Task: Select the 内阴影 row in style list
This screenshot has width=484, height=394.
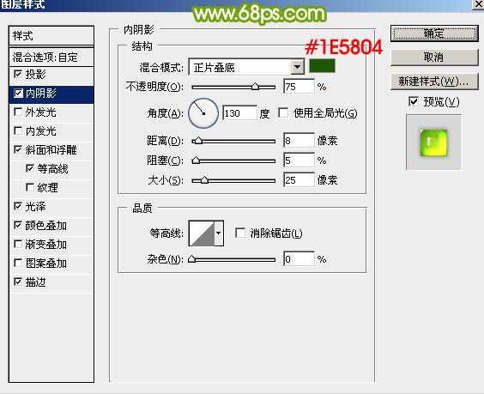Action: (x=51, y=94)
